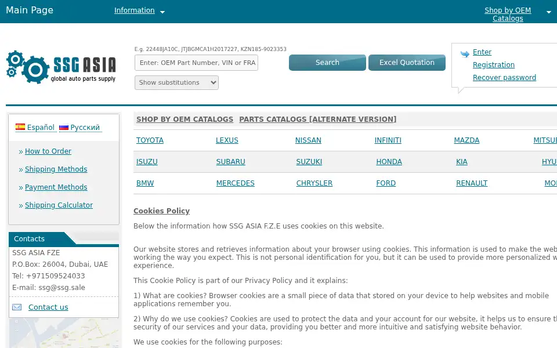
Task: Click the E-mail ssg@ssg.sale text
Action: tap(49, 288)
